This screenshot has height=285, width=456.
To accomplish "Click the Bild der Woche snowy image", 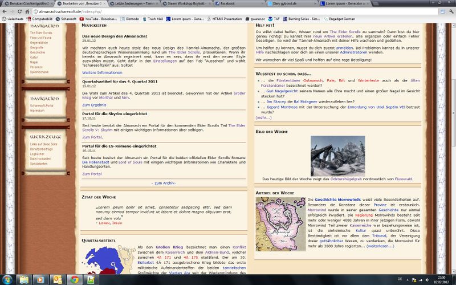I will pyautogui.click(x=341, y=155).
